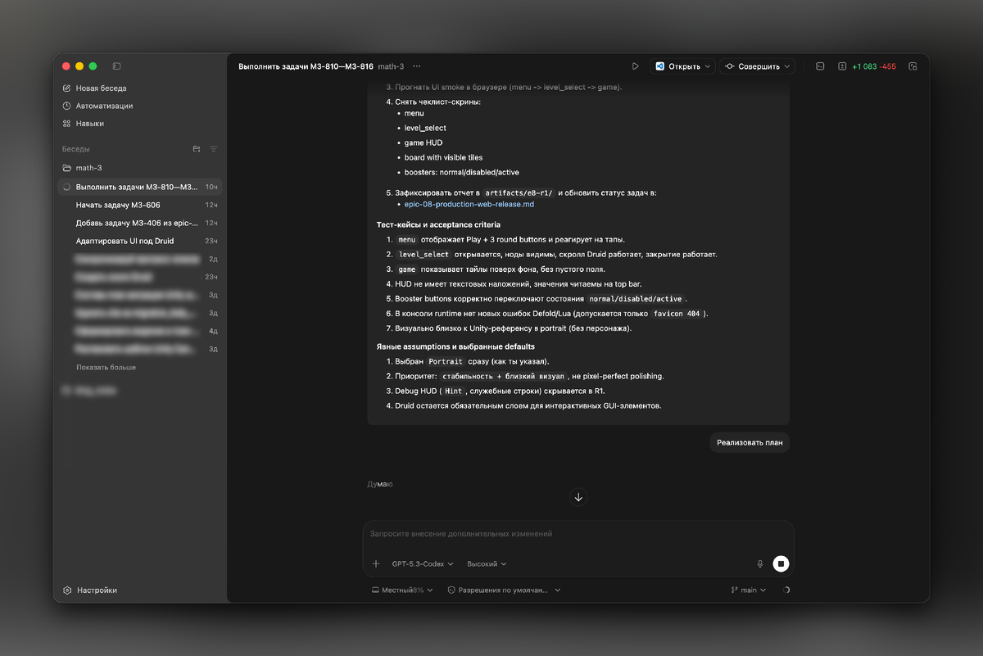This screenshot has width=983, height=656.
Task: Start a new conversation via Новая беседа
Action: tap(101, 88)
